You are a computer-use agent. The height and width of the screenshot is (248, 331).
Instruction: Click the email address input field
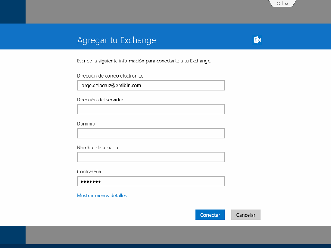[x=151, y=85]
